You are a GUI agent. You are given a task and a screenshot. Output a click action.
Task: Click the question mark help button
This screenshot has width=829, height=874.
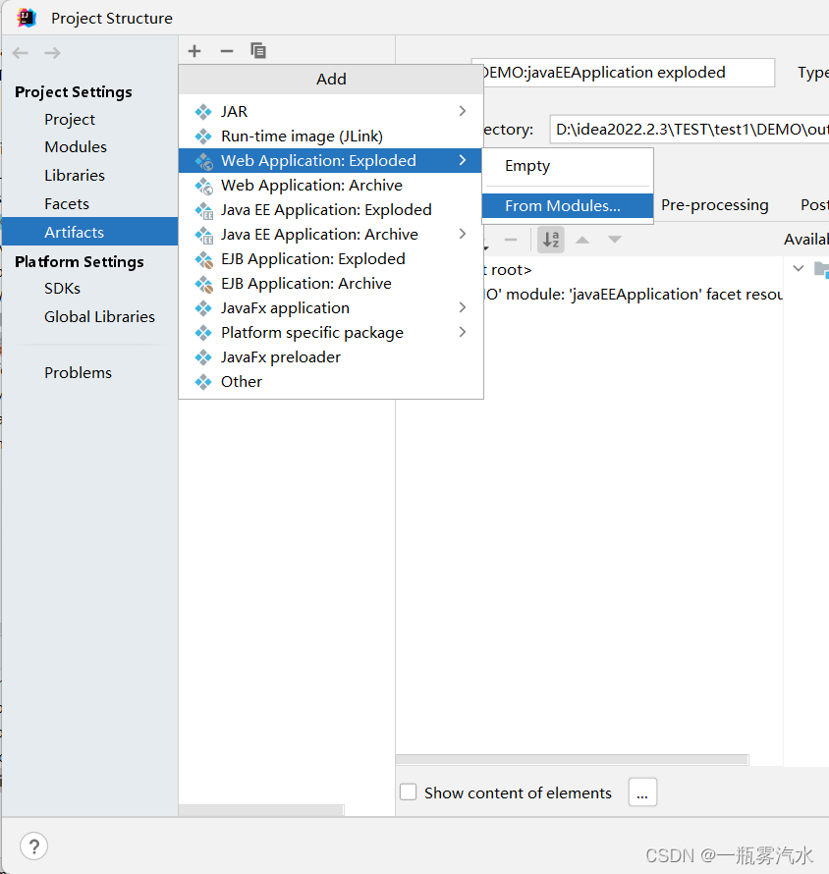pos(34,847)
